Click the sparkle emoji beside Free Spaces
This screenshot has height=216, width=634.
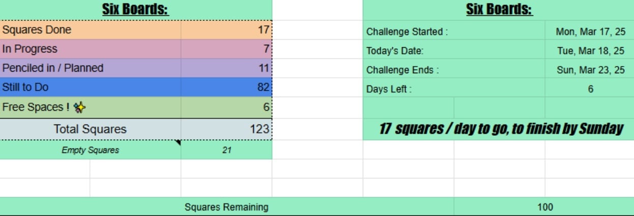(79, 107)
